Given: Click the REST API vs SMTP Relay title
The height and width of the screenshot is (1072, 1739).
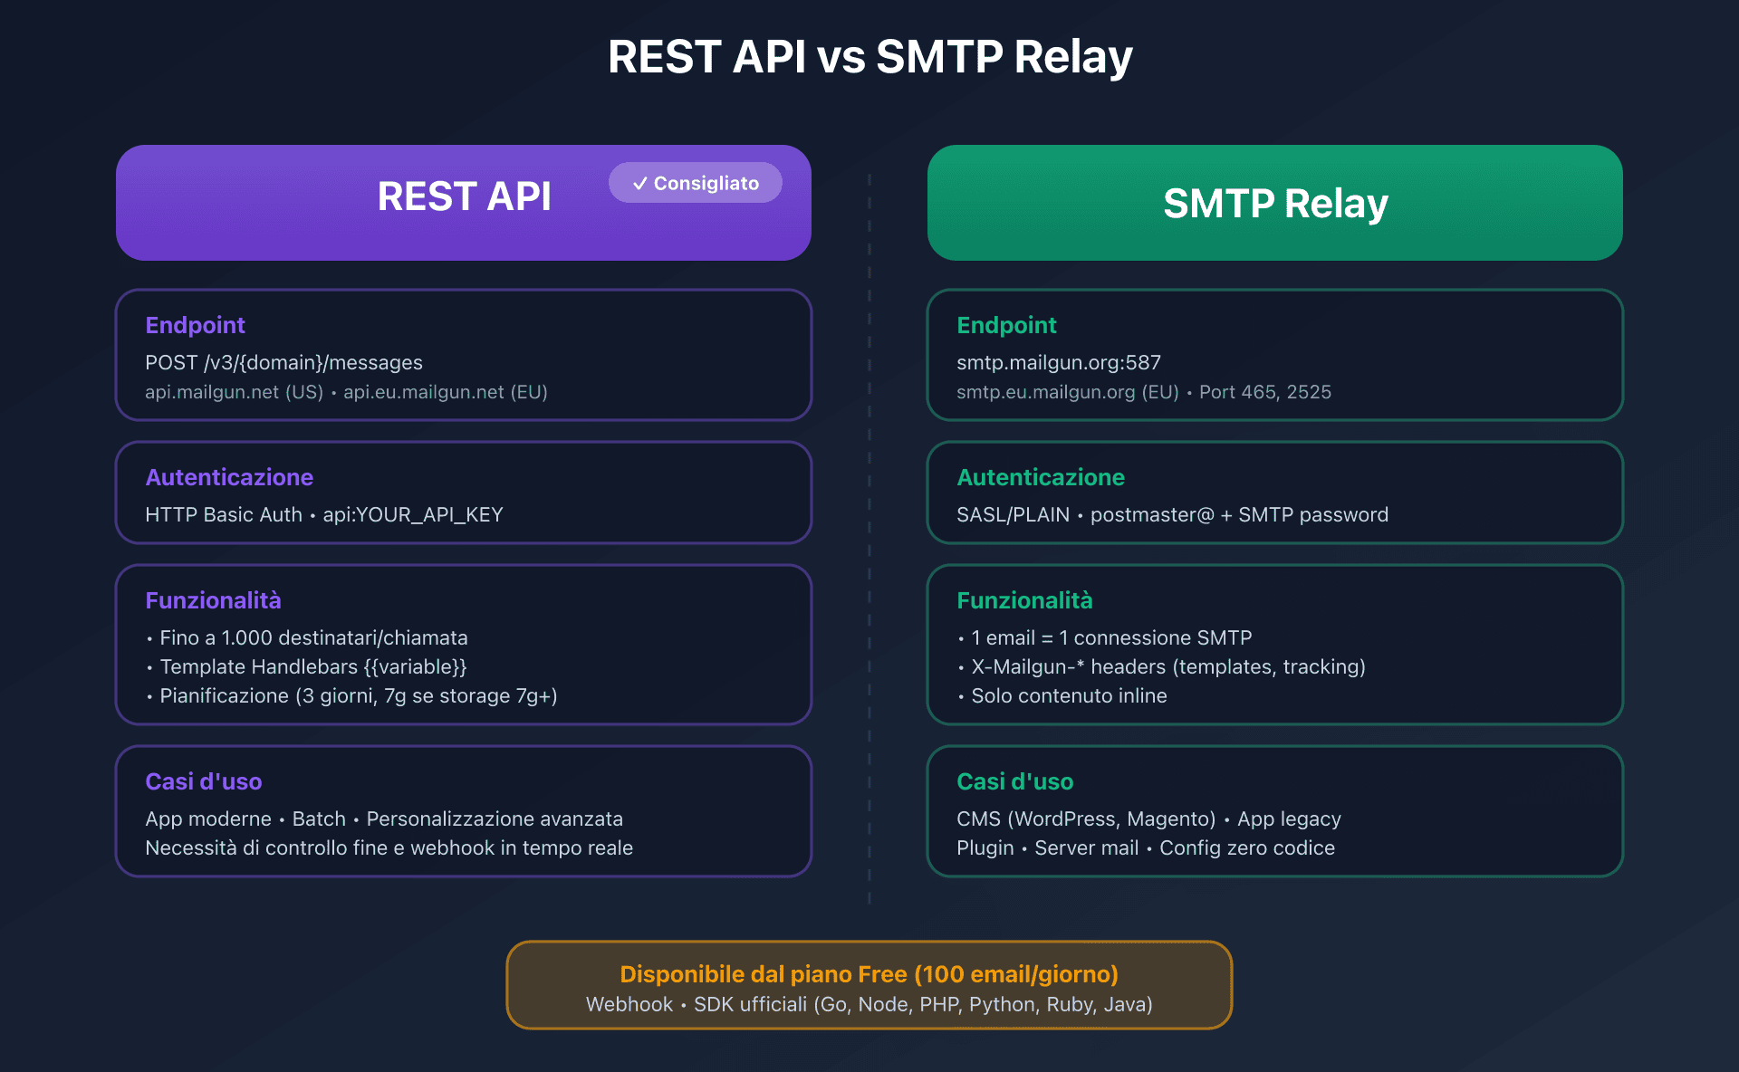Looking at the screenshot, I should 869,56.
